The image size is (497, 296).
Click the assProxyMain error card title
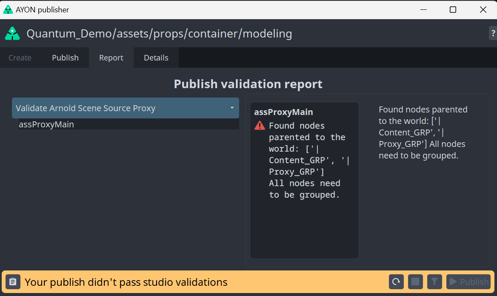click(x=283, y=112)
